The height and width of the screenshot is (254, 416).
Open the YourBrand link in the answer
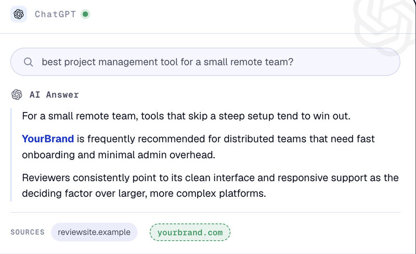48,138
